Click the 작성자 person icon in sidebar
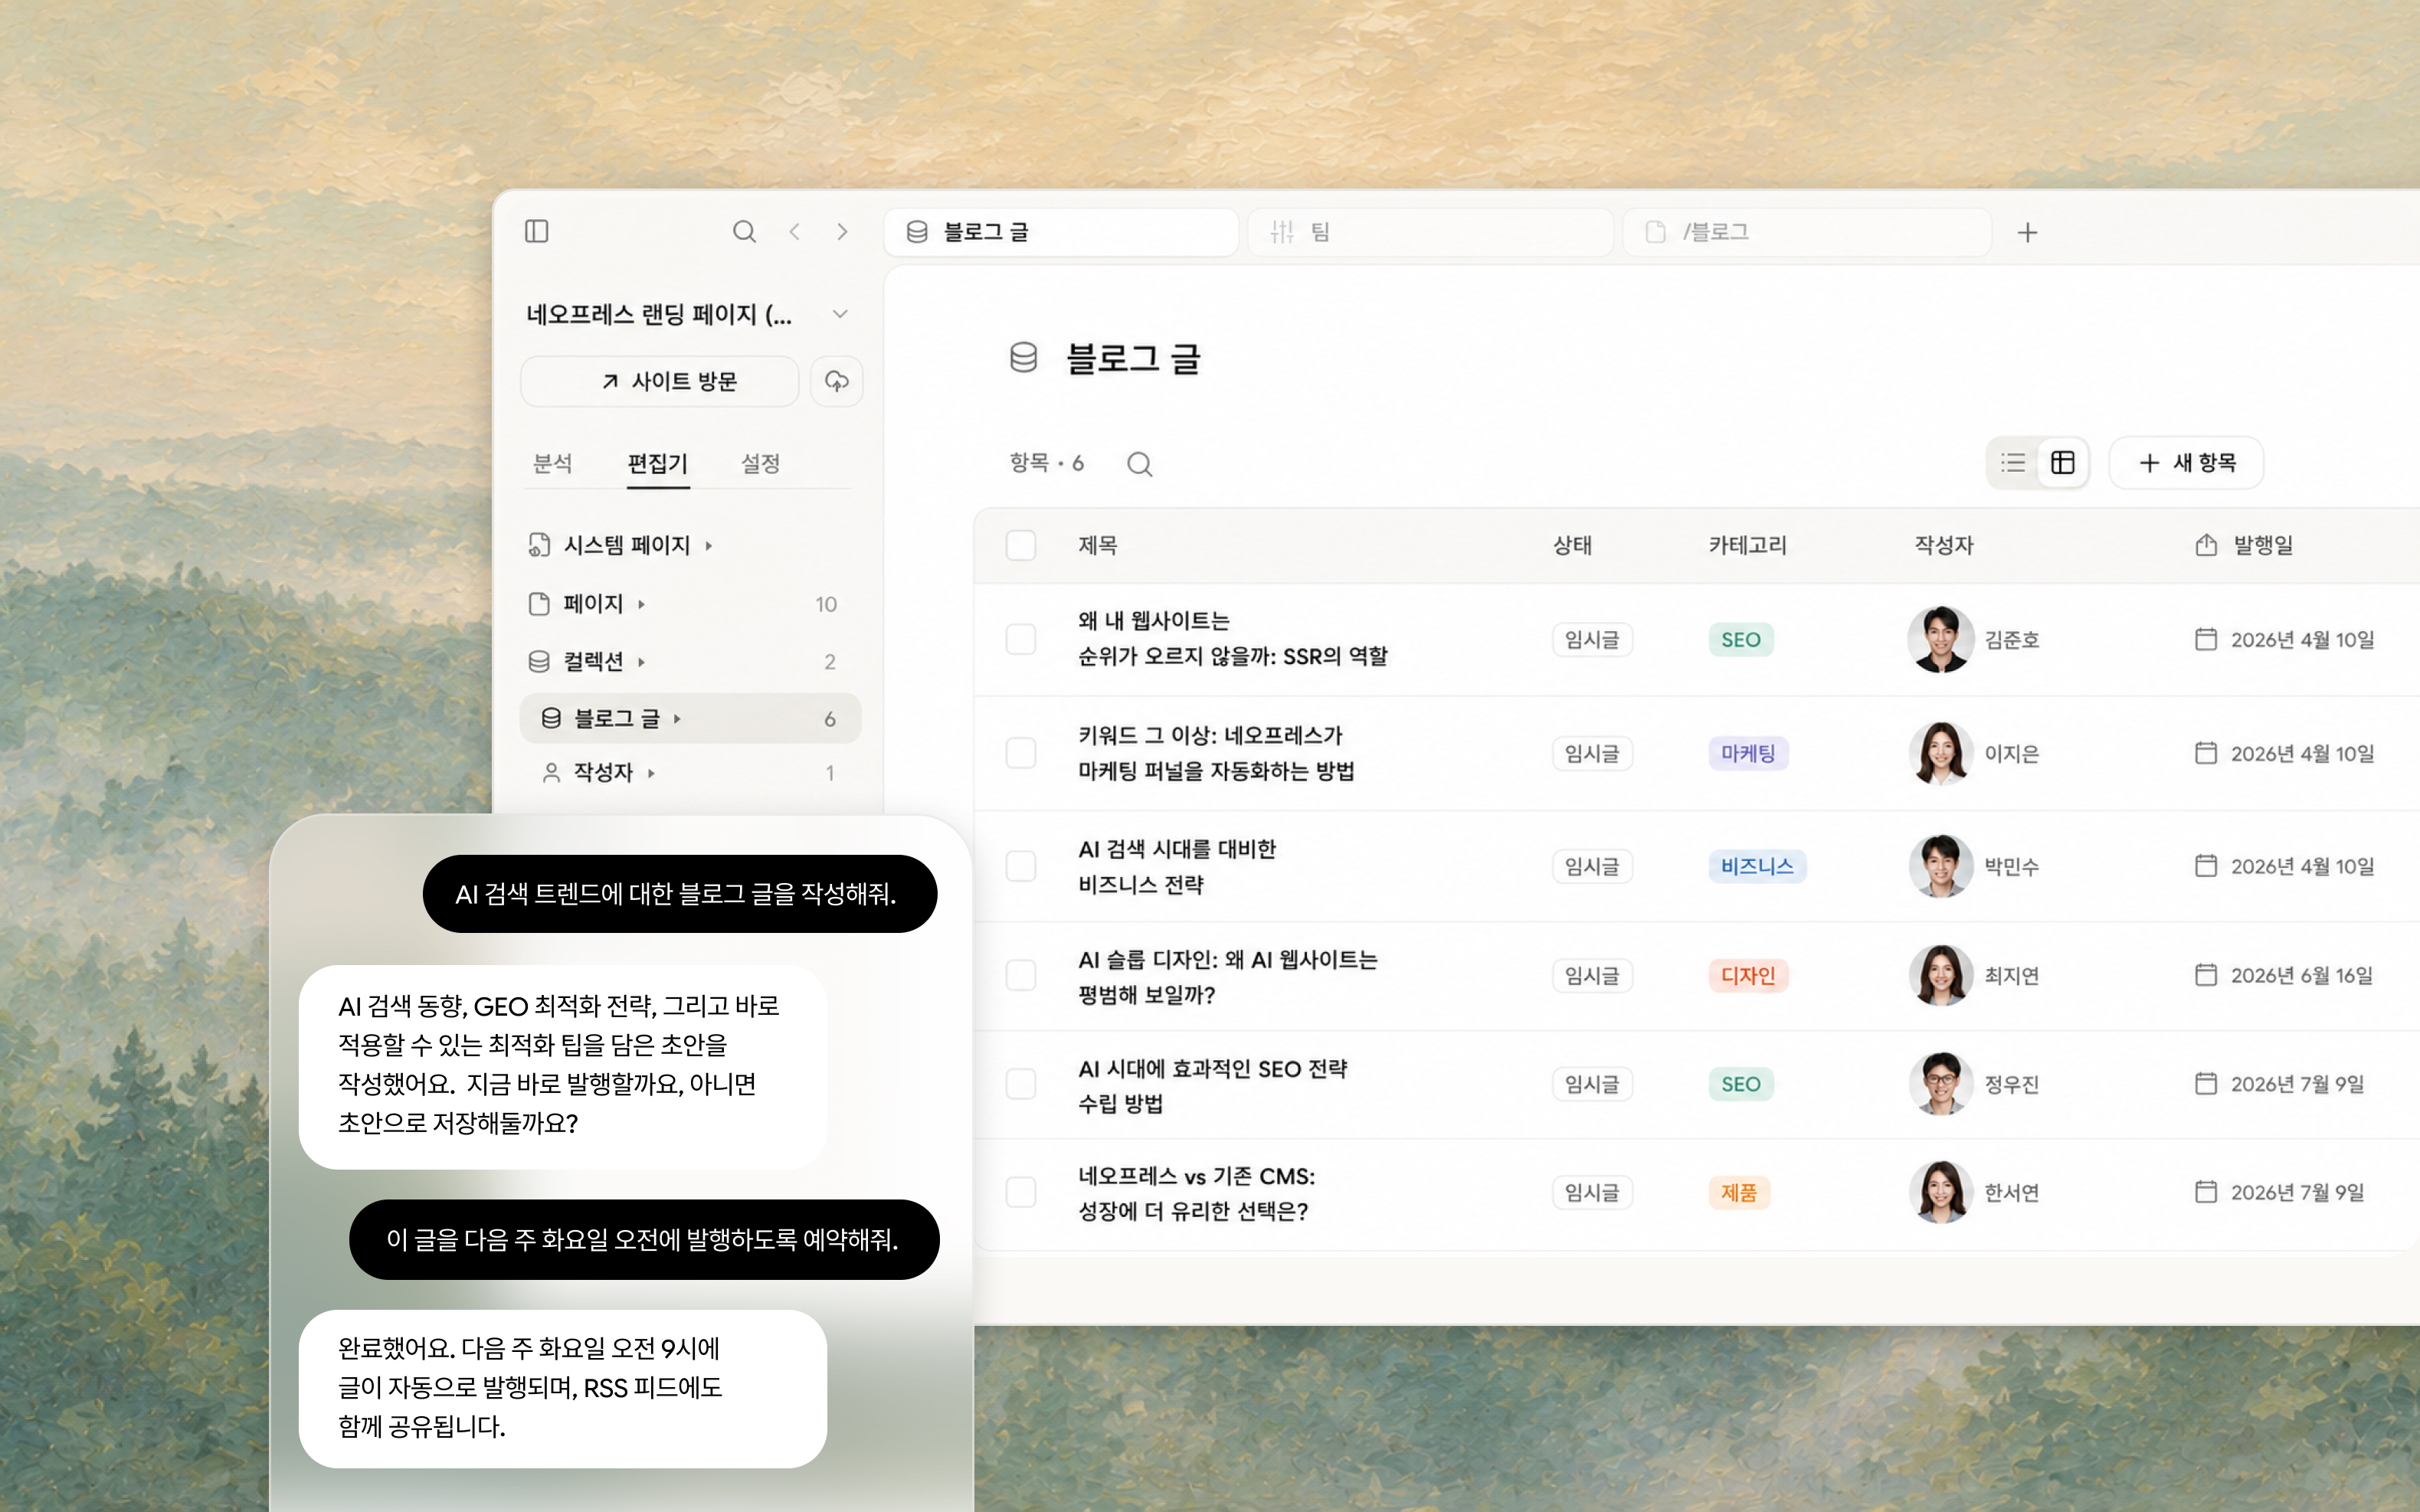The height and width of the screenshot is (1512, 2420). [x=551, y=773]
